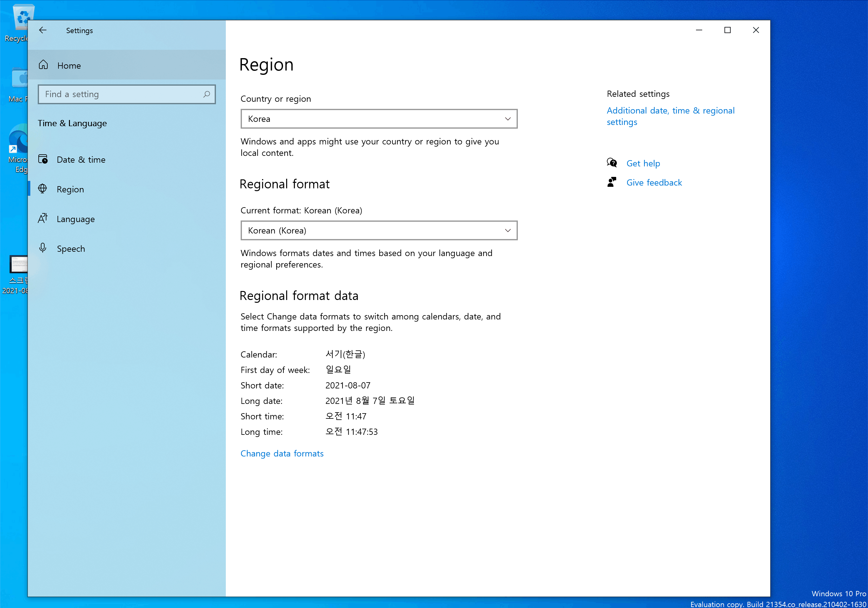Click the chevron on the Korea combo box
Screen dimensions: 868x608
[507, 119]
